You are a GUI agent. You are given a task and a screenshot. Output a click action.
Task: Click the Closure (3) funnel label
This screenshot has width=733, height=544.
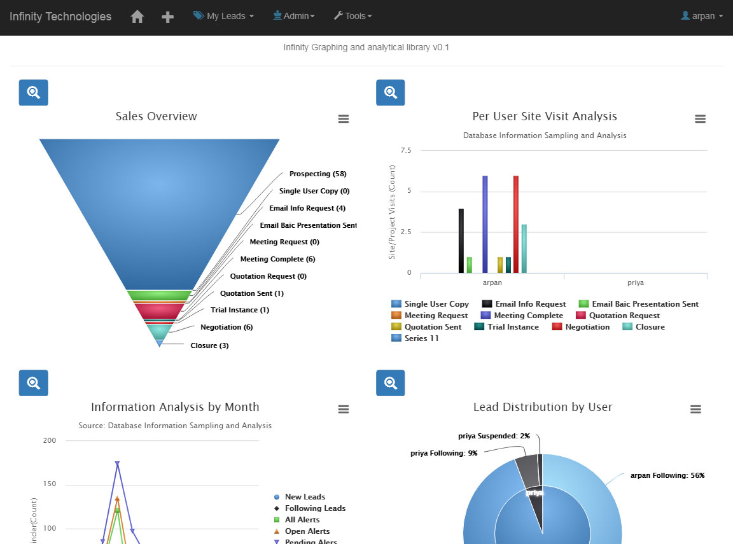pos(209,345)
